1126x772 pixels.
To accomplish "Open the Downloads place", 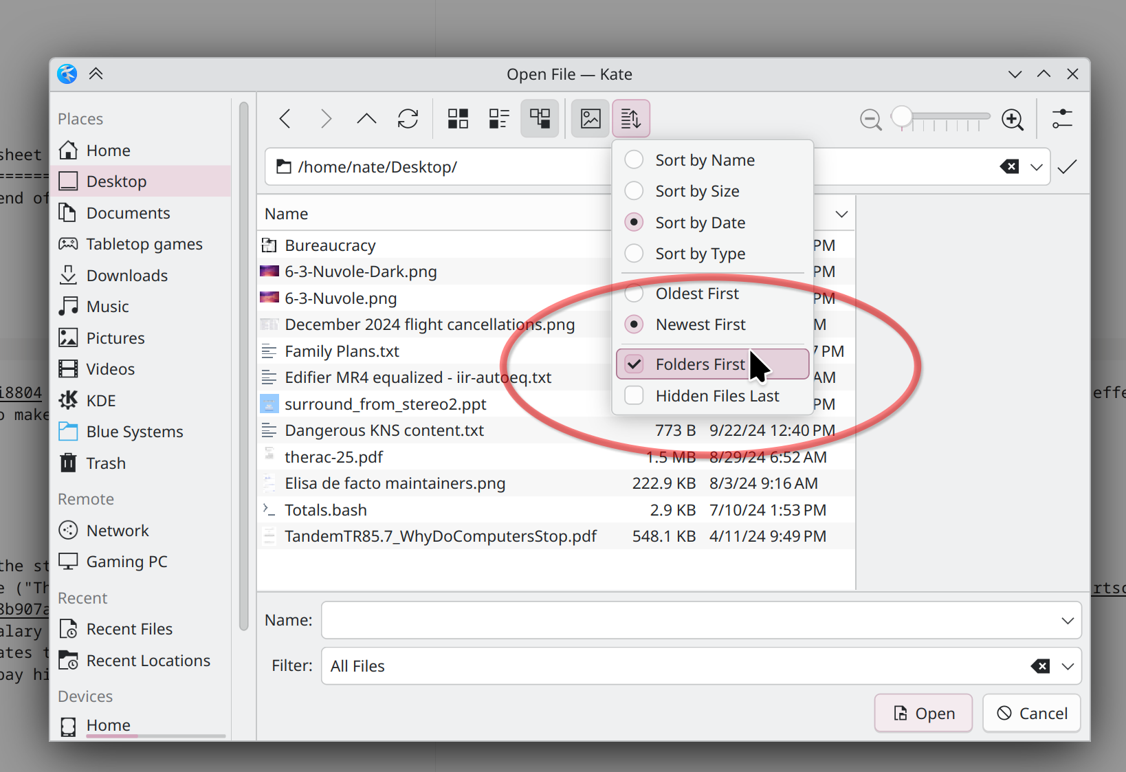I will 141,276.
